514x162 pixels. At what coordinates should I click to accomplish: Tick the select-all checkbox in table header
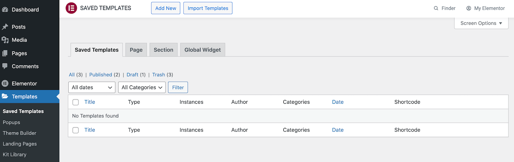pyautogui.click(x=76, y=102)
